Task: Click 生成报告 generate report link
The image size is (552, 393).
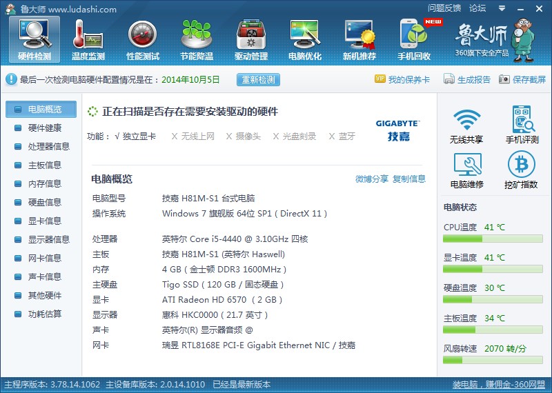Action: tap(474, 79)
